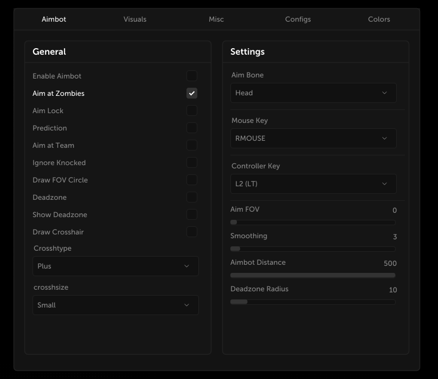Viewport: 438px width, 379px height.
Task: Enable the Enable Aimbot checkbox
Action: point(192,76)
